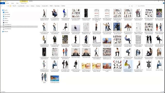Open the File tab
The width and height of the screenshot is (165, 93).
pyautogui.click(x=3, y=3)
